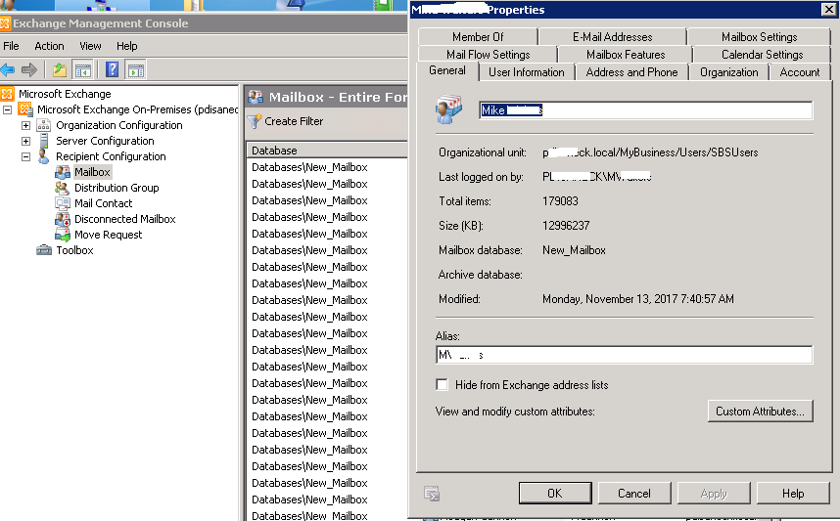This screenshot has height=521, width=840.
Task: Click the Help button in Properties dialog
Action: click(x=793, y=494)
